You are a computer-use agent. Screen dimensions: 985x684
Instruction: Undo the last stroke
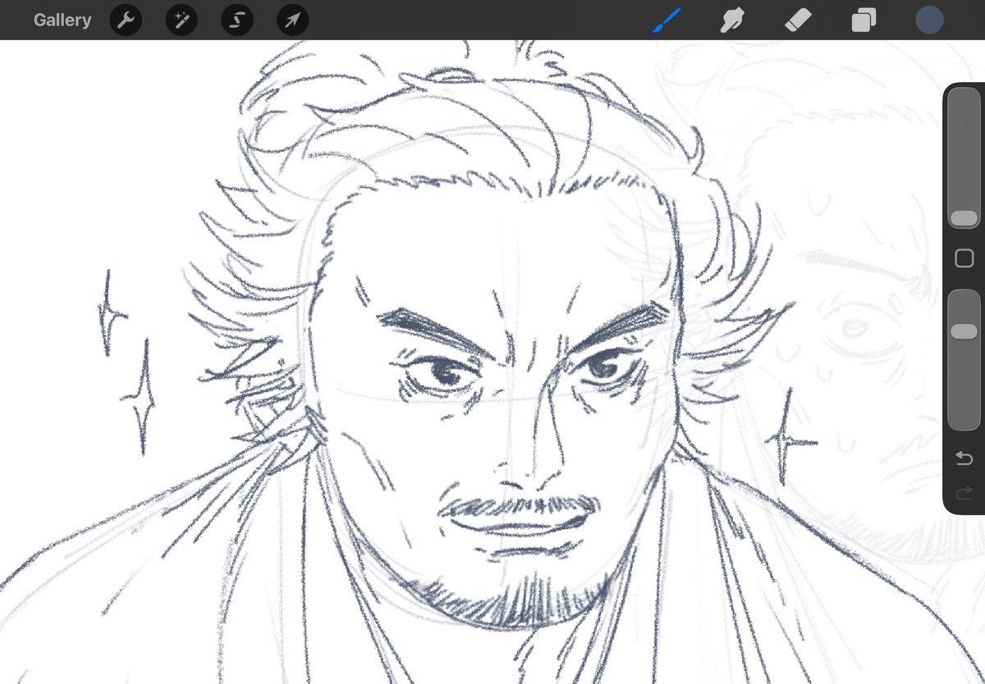tap(964, 458)
